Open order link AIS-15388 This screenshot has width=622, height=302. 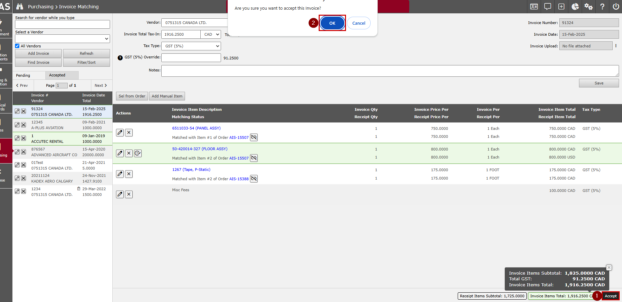point(239,179)
